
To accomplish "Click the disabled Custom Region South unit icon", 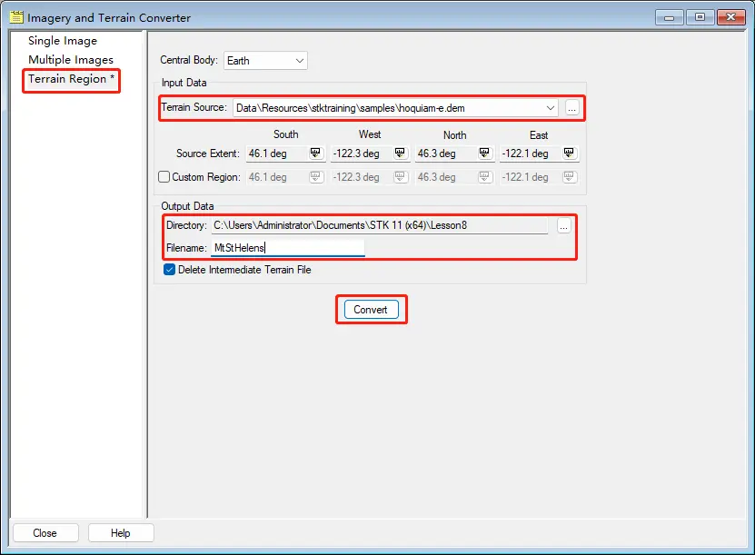I will click(x=315, y=176).
